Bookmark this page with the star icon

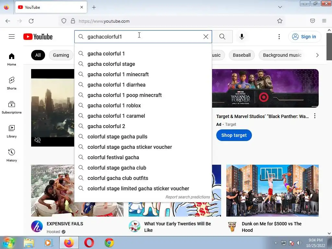click(x=280, y=21)
